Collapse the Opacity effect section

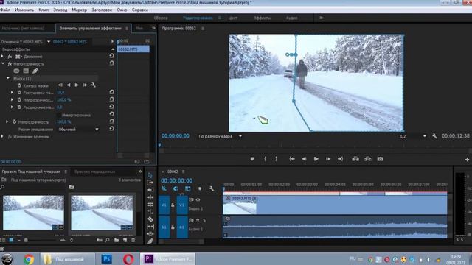(3, 64)
